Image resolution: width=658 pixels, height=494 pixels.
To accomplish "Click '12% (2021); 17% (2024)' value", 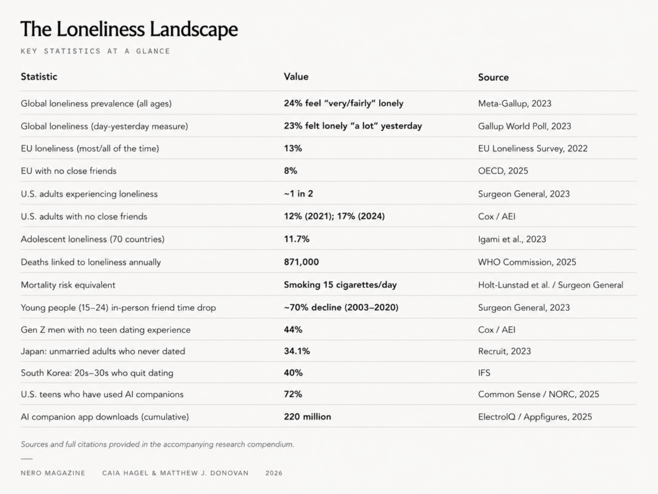I will [x=334, y=216].
